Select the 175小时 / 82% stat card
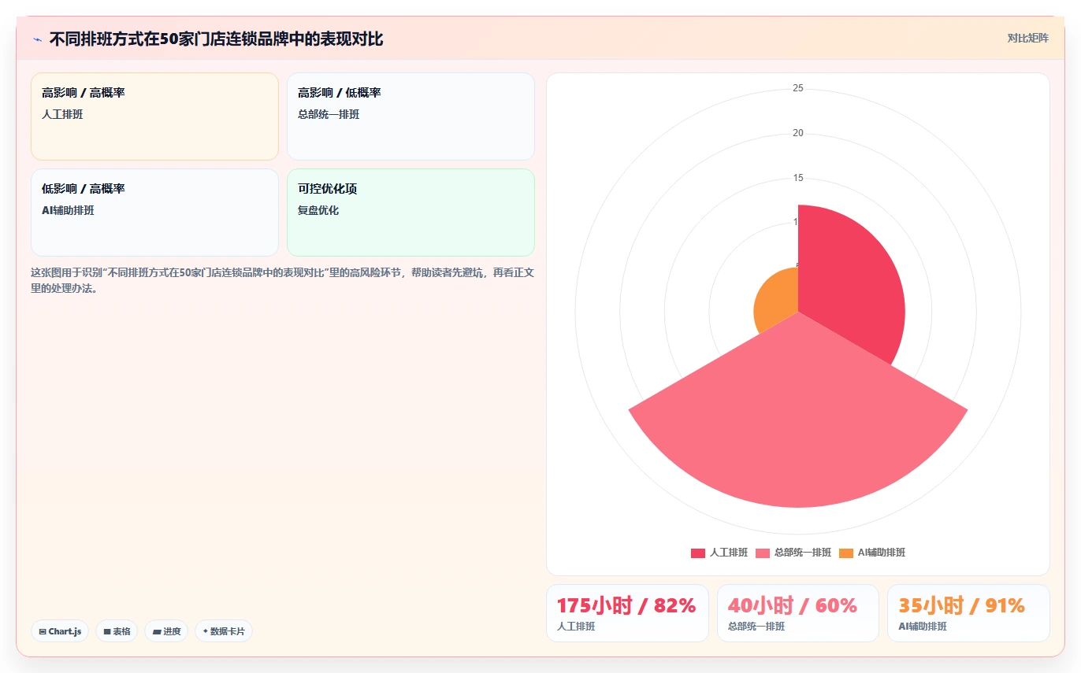1081x673 pixels. [x=627, y=613]
